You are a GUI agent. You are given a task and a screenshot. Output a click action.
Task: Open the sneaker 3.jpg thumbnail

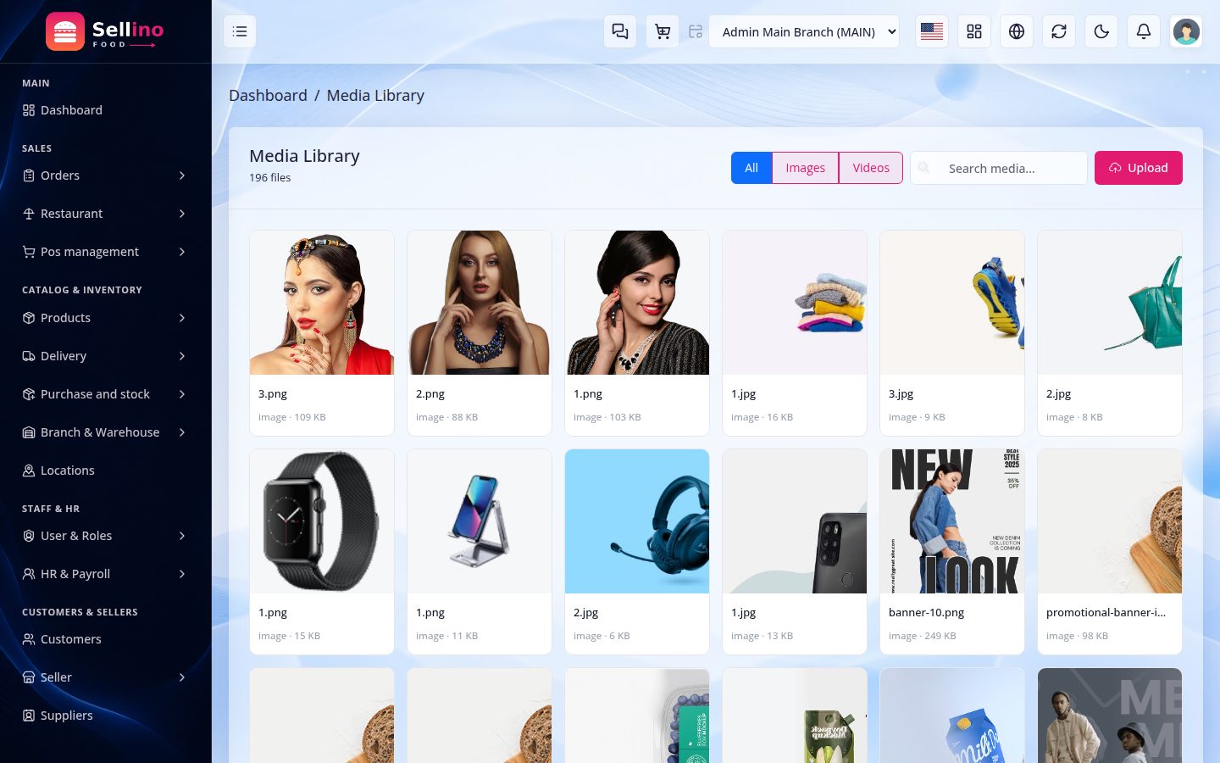952,303
